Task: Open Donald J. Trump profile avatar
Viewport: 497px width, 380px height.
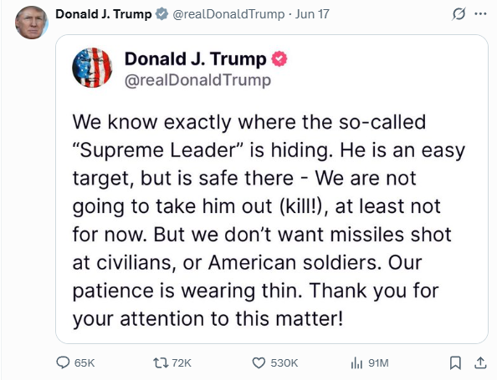Action: pyautogui.click(x=32, y=23)
